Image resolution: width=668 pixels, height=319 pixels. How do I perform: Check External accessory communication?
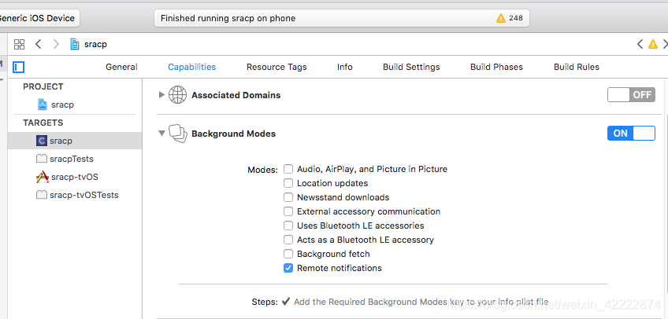coord(288,211)
